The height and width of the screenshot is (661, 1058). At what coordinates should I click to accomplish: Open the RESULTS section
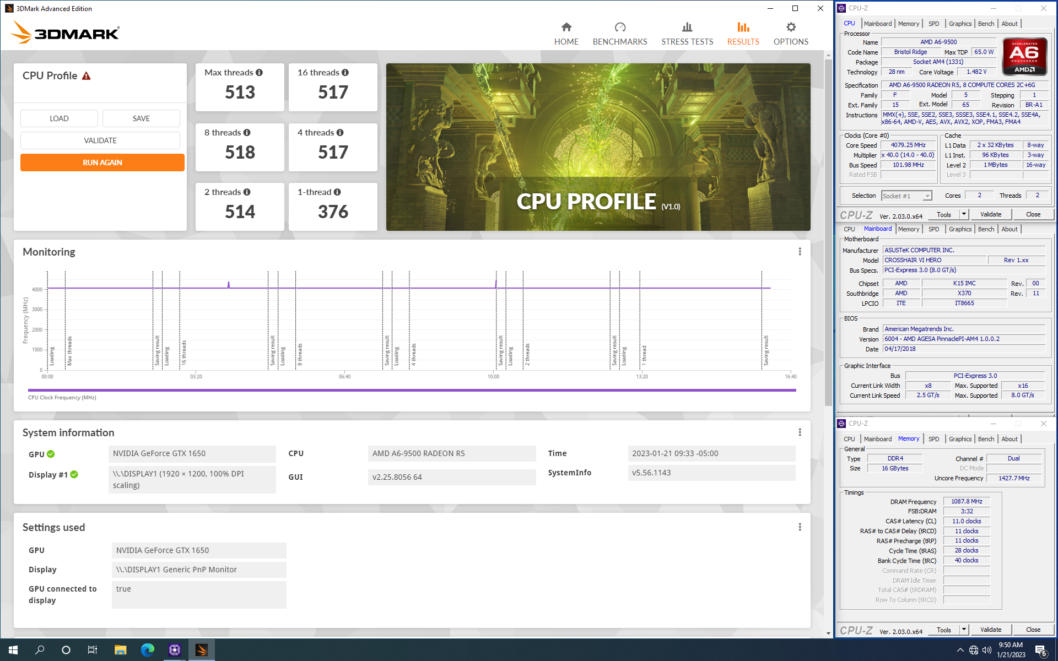tap(743, 34)
